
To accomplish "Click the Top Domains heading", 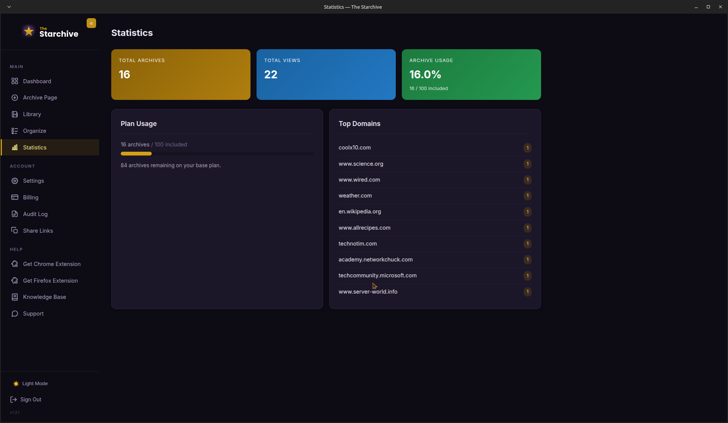I will [x=359, y=124].
